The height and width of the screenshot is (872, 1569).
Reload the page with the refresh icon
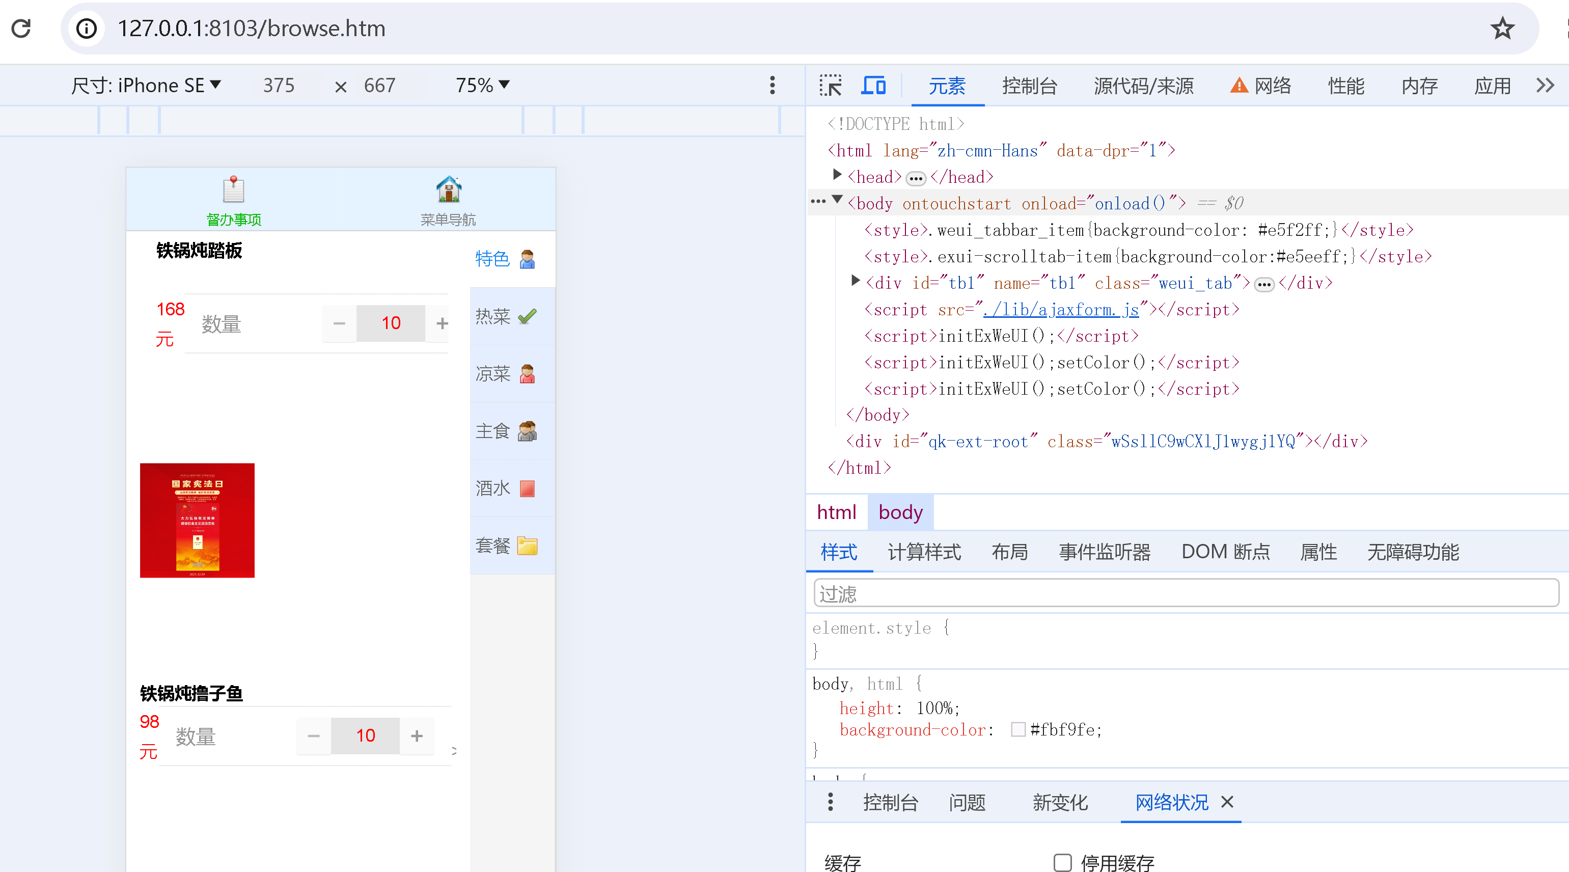21,28
